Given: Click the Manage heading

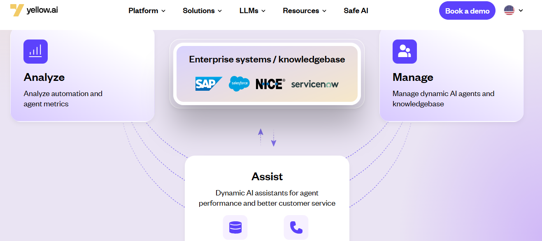Looking at the screenshot, I should tap(413, 77).
